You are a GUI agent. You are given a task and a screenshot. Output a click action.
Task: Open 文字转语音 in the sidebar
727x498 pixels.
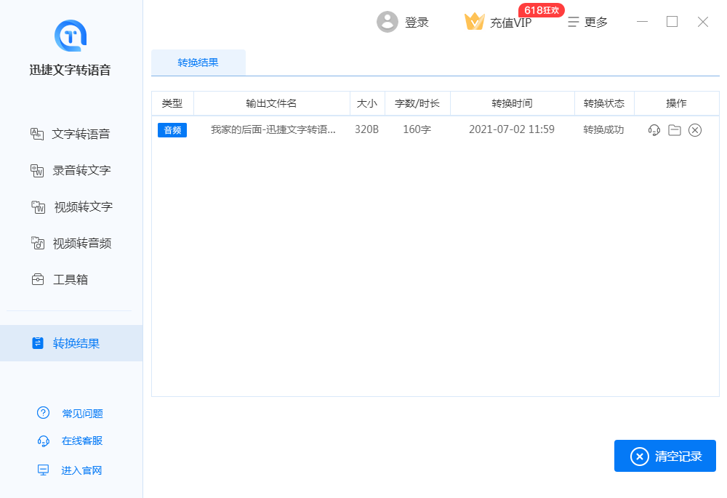click(81, 134)
